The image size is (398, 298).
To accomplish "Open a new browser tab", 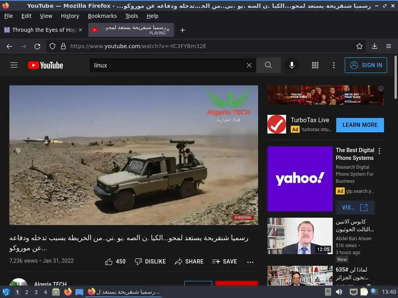I will (182, 30).
